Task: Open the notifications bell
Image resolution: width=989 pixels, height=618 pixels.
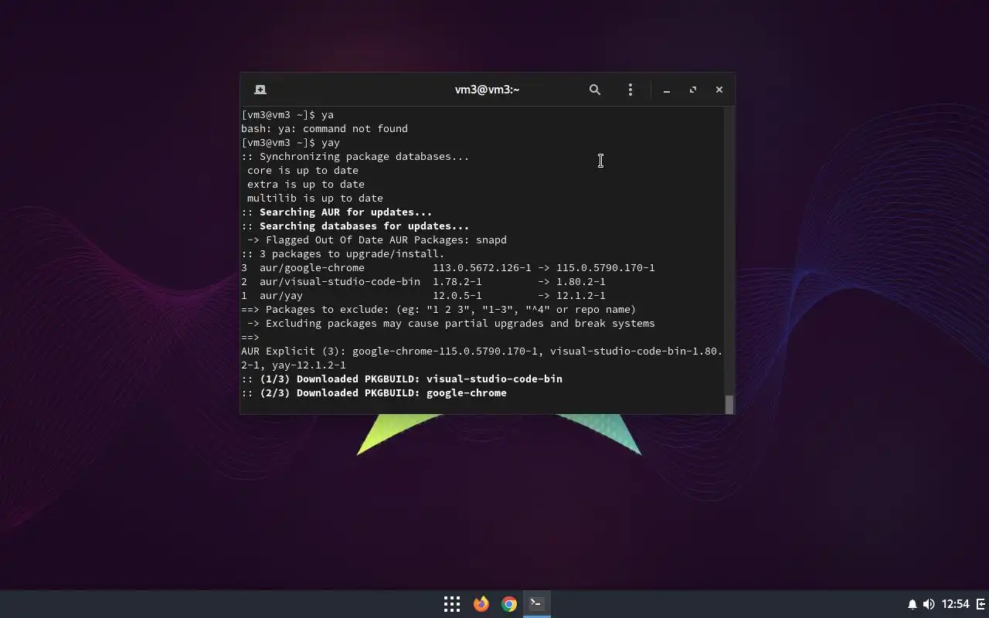Action: pos(912,604)
